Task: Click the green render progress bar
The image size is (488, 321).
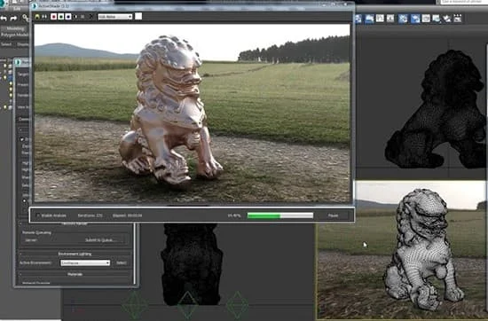Action: point(280,215)
